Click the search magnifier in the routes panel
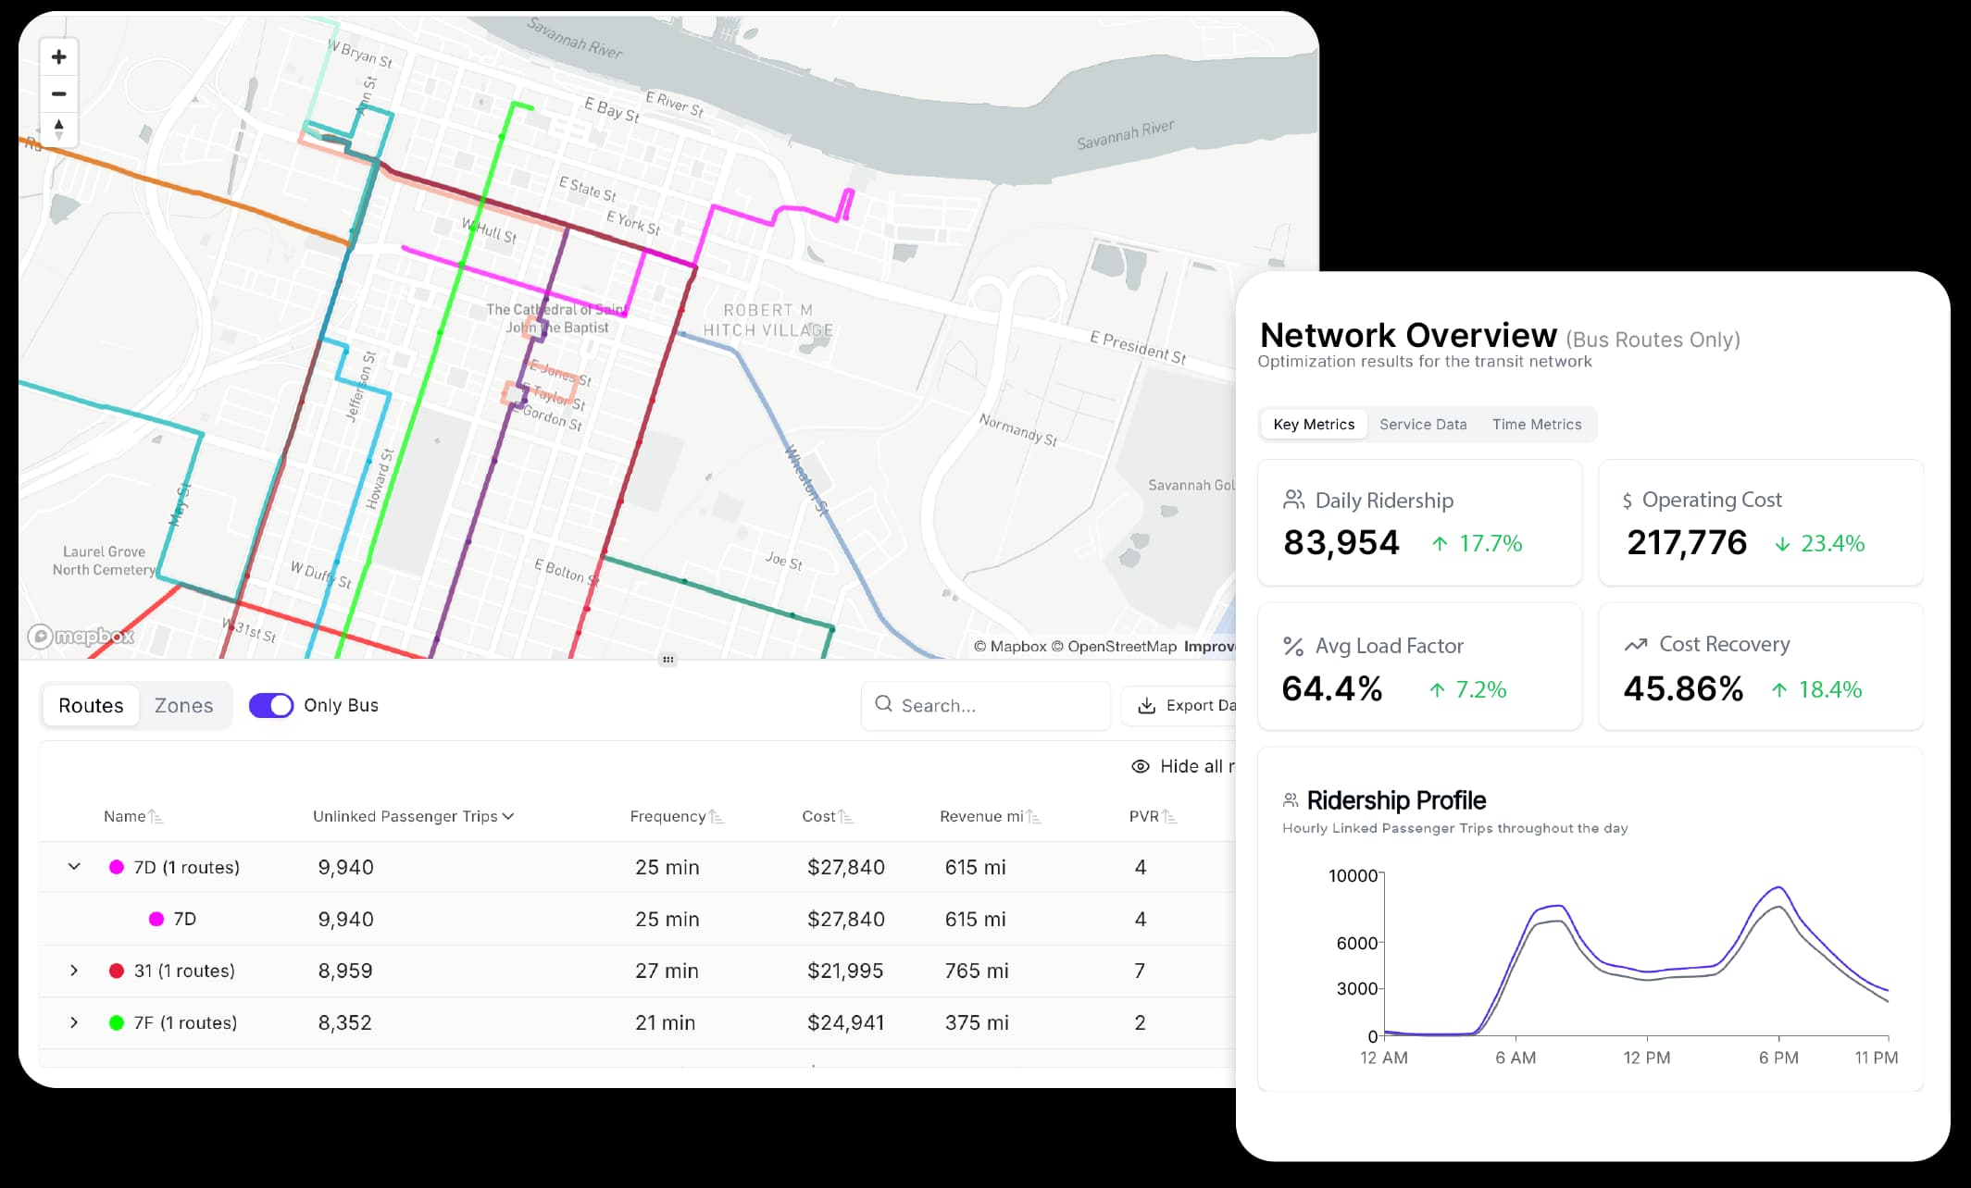 [x=884, y=705]
